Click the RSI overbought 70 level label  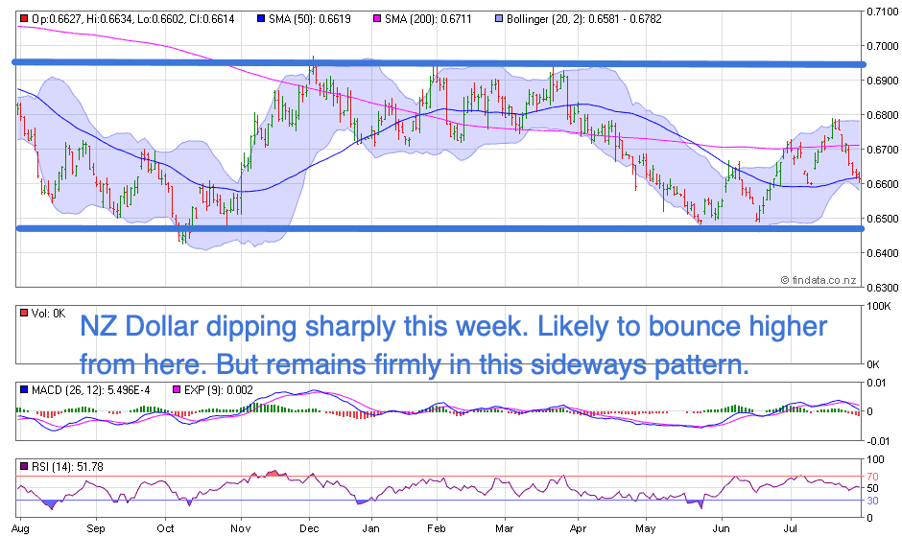click(x=872, y=477)
